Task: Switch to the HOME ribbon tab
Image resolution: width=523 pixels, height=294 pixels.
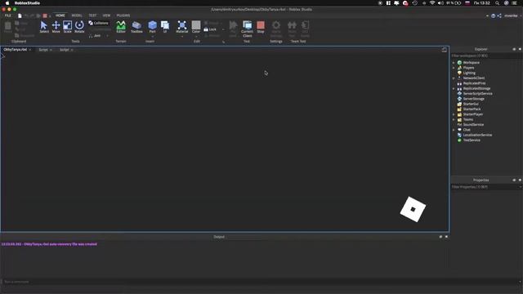Action: [x=60, y=16]
